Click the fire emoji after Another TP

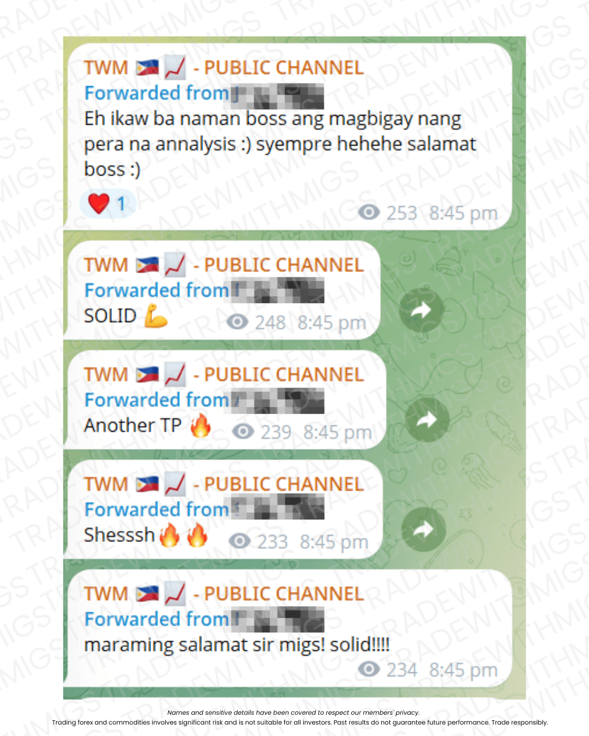click(x=201, y=425)
